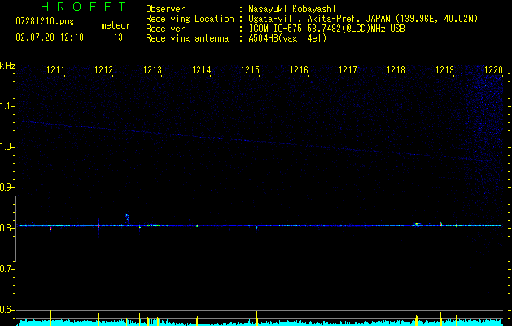Click the 1212 time axis marker

coord(103,69)
